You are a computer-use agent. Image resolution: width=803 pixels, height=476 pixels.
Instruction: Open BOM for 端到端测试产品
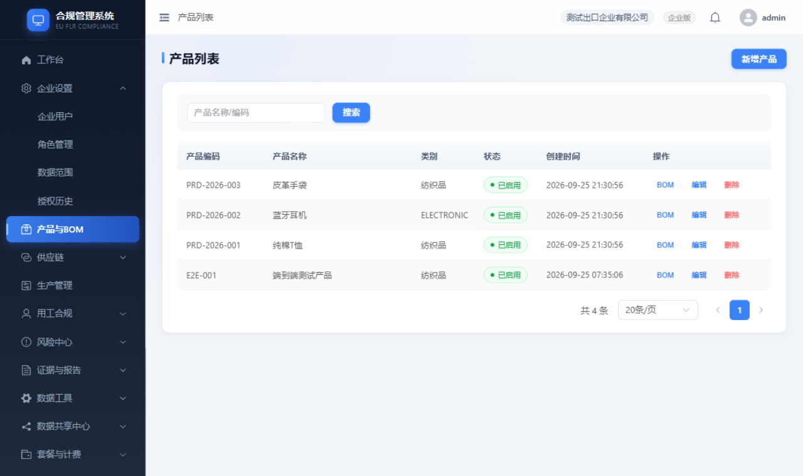[x=665, y=275]
